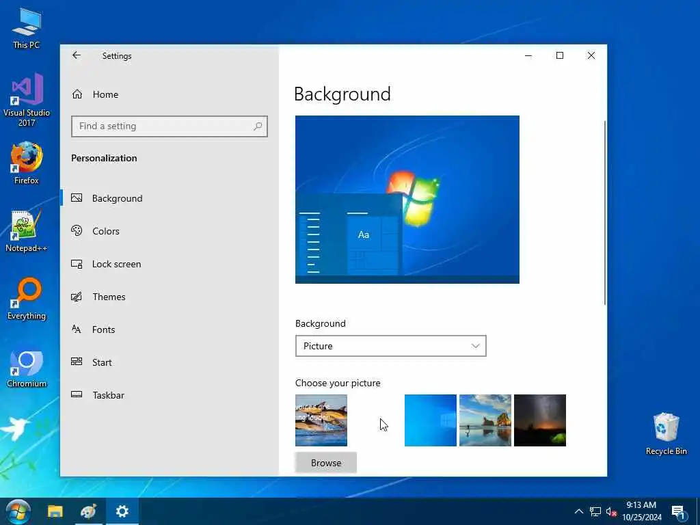700x525 pixels.
Task: Open the paint palette taskbar app
Action: (x=88, y=511)
